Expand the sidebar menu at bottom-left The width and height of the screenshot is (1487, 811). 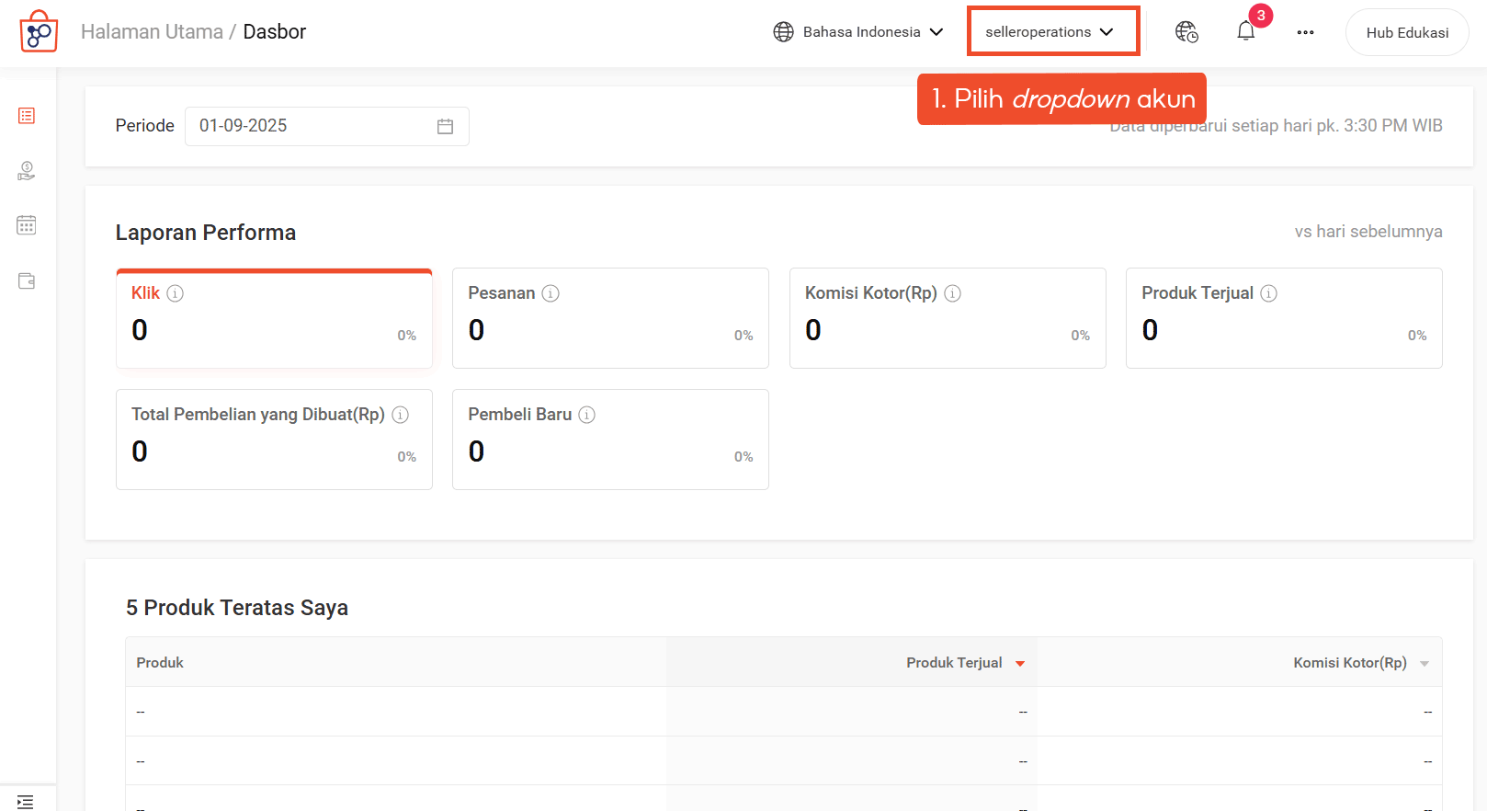click(25, 801)
